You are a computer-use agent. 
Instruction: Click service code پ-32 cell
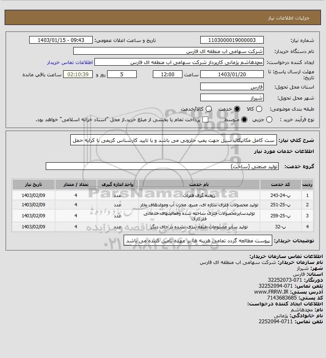pos(280,227)
